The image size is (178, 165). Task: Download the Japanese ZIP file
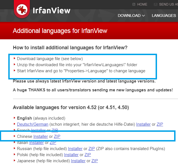click(x=95, y=161)
